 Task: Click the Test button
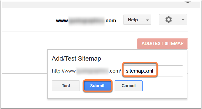pyautogui.click(x=66, y=86)
